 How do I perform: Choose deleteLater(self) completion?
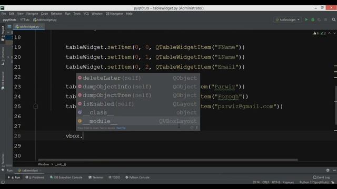138,78
